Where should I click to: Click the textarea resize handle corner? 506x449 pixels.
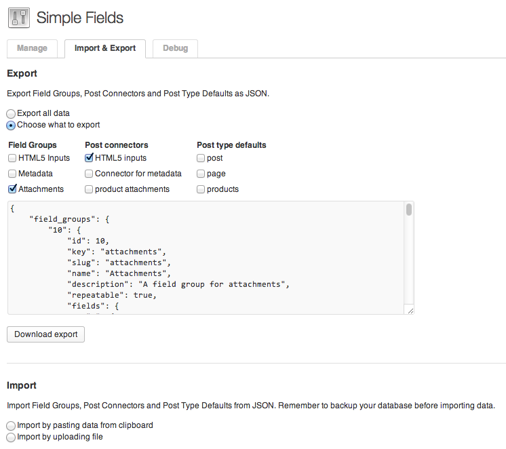410,311
